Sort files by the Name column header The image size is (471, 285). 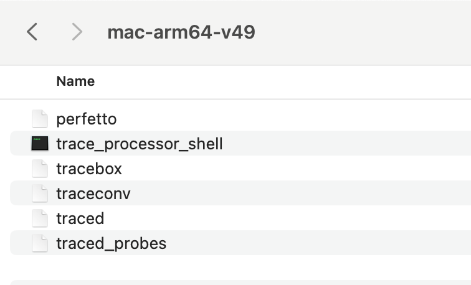(x=75, y=82)
